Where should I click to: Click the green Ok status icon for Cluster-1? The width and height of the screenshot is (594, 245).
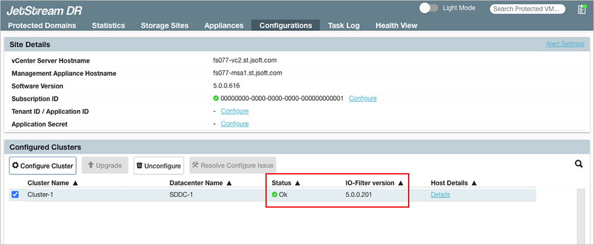pyautogui.click(x=274, y=195)
